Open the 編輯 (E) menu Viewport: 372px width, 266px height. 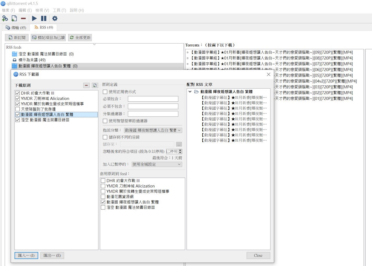click(25, 10)
